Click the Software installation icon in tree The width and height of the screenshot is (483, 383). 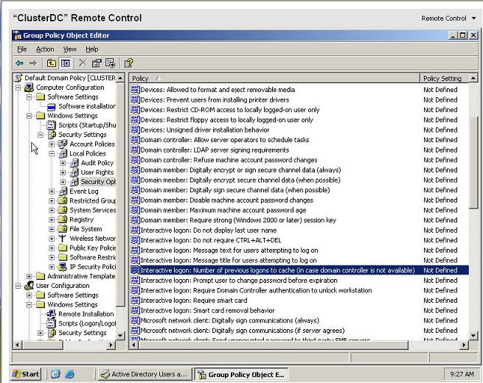point(51,107)
